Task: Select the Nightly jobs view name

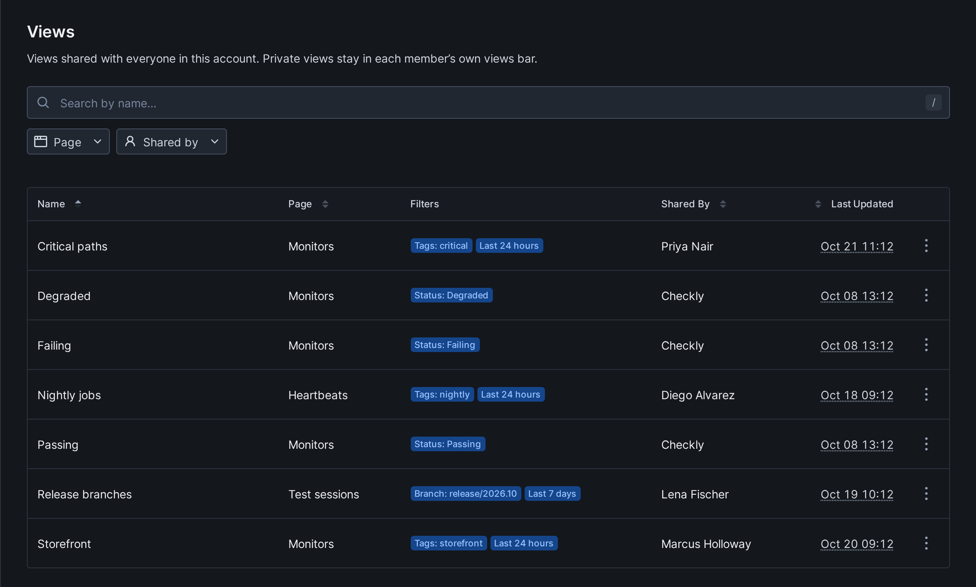Action: [69, 395]
